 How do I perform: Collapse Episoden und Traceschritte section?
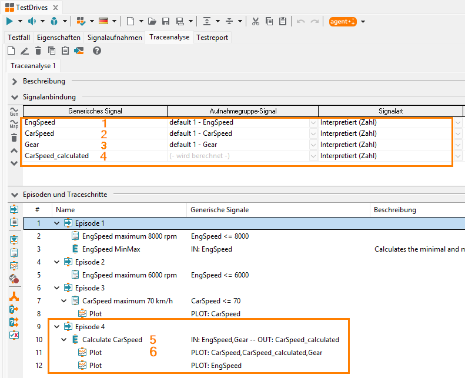[14, 195]
